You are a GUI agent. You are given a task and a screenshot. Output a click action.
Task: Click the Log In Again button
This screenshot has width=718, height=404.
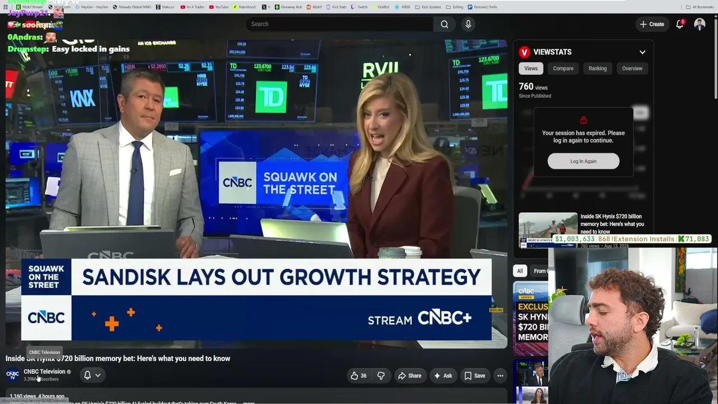tap(583, 161)
